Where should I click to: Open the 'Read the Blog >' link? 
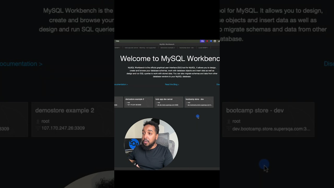(x=172, y=84)
